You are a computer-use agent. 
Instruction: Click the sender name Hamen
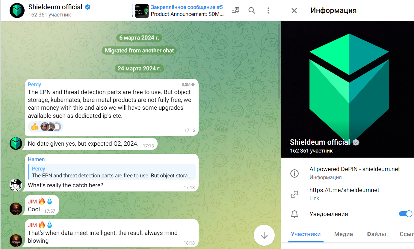point(36,159)
